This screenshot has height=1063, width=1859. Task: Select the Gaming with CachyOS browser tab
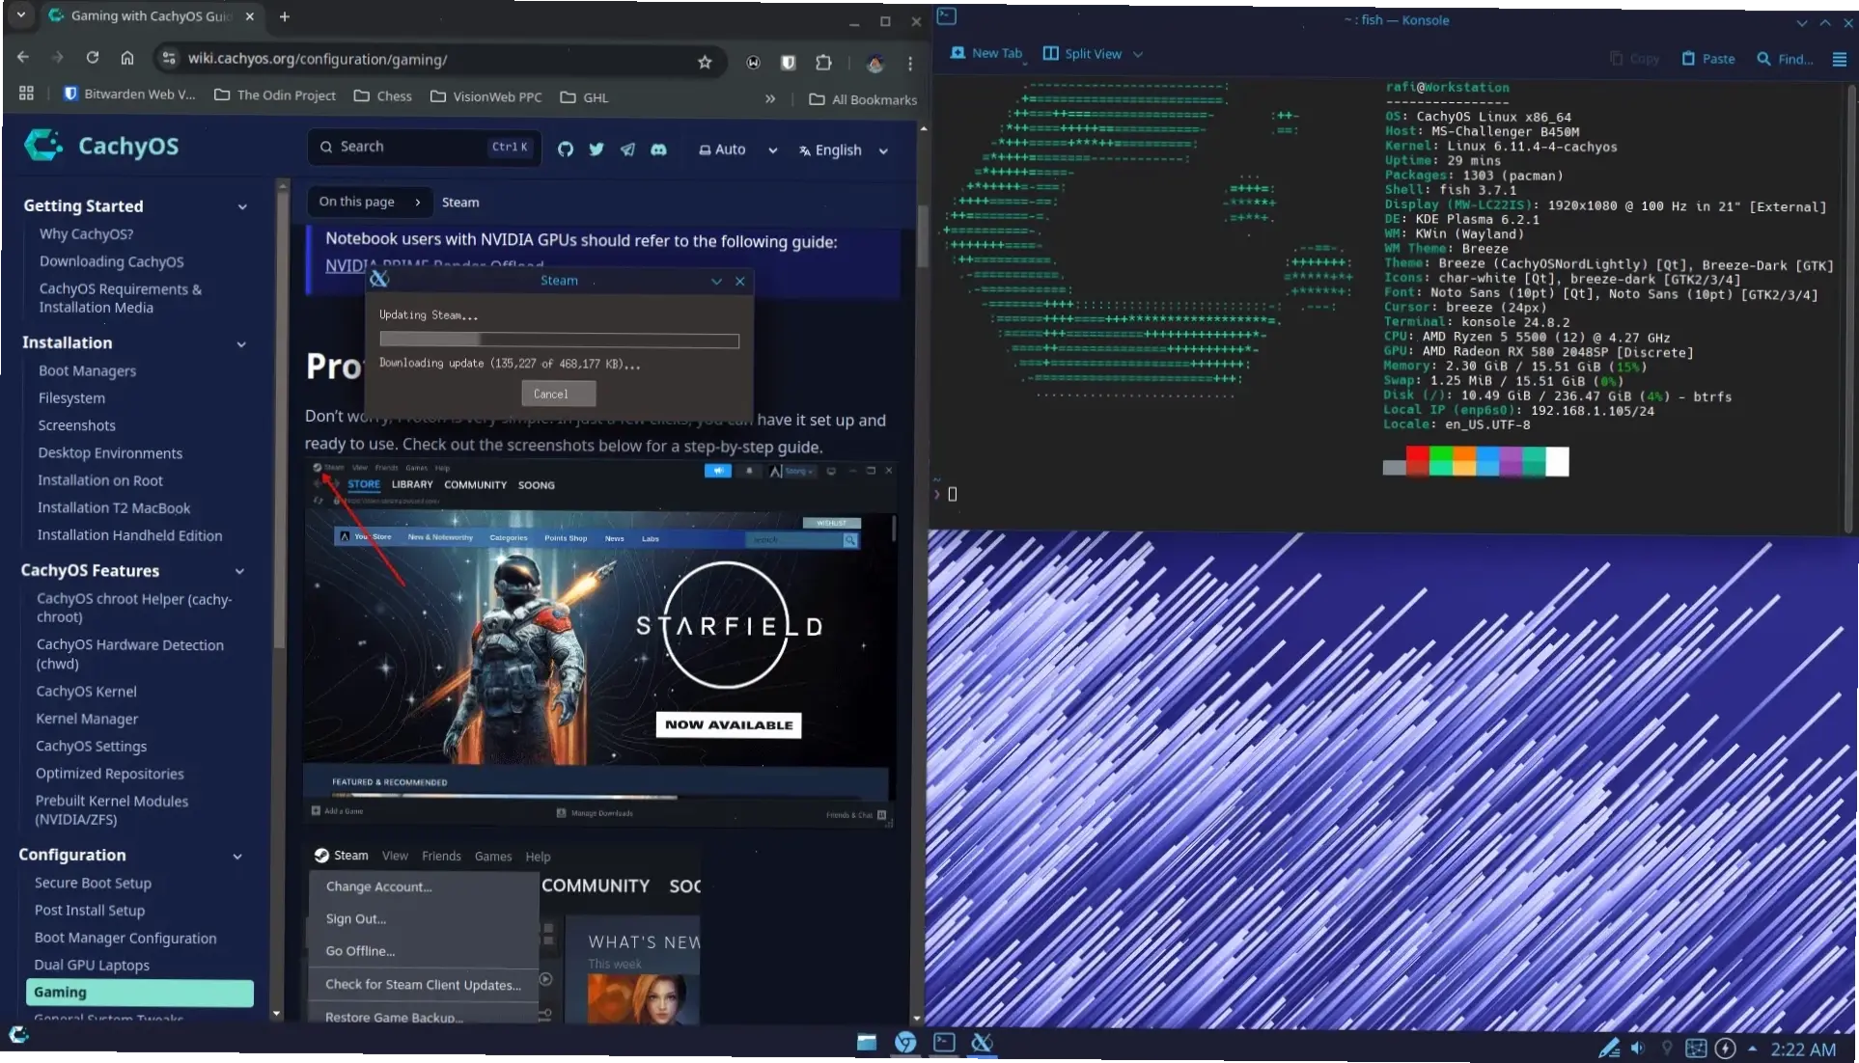(x=152, y=16)
